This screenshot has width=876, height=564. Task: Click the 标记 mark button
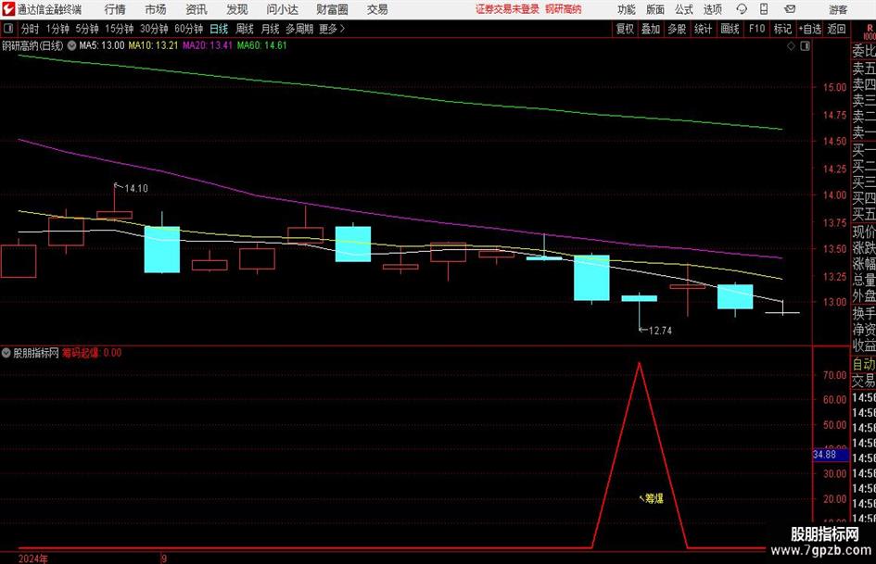pos(782,29)
